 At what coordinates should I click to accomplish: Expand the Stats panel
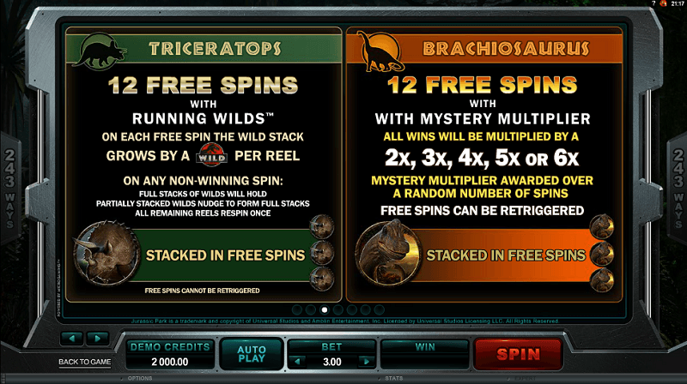point(393,378)
